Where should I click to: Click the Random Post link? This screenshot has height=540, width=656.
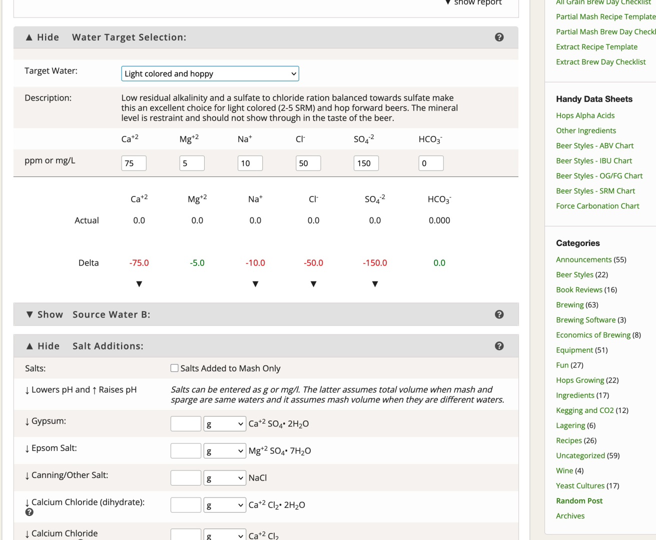pos(579,501)
